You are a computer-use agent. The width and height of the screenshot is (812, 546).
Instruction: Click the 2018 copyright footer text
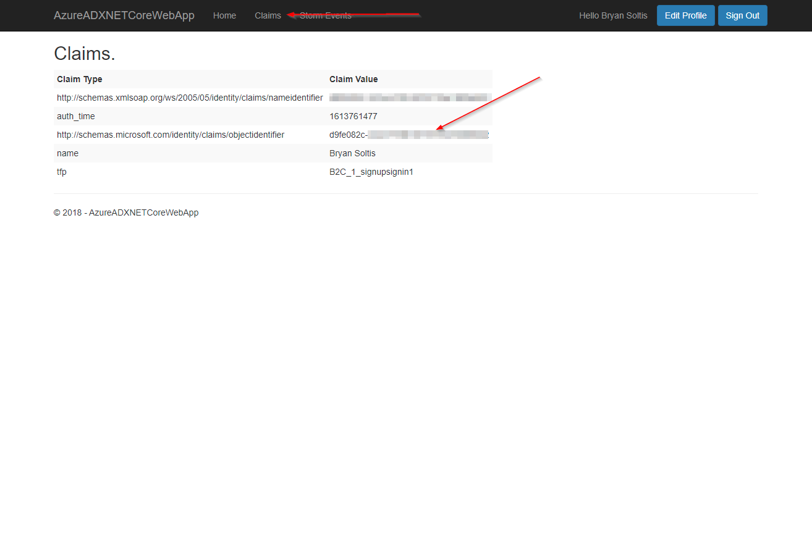pyautogui.click(x=126, y=212)
